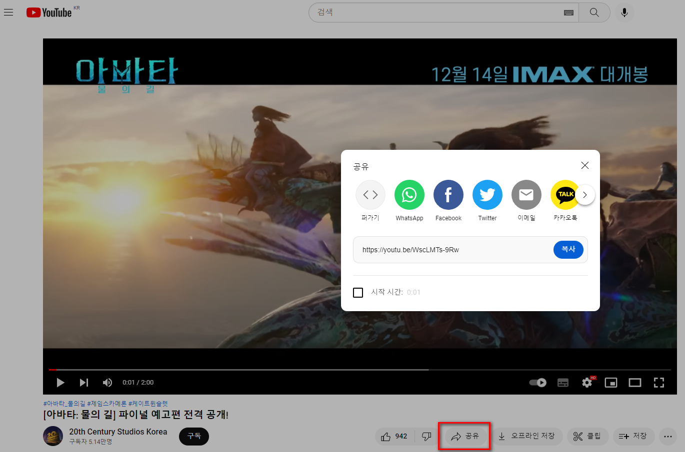The height and width of the screenshot is (452, 685).
Task: Open the #아바타_물의길 hashtag
Action: [x=64, y=404]
